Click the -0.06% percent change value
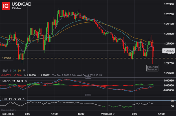 point(17,75)
